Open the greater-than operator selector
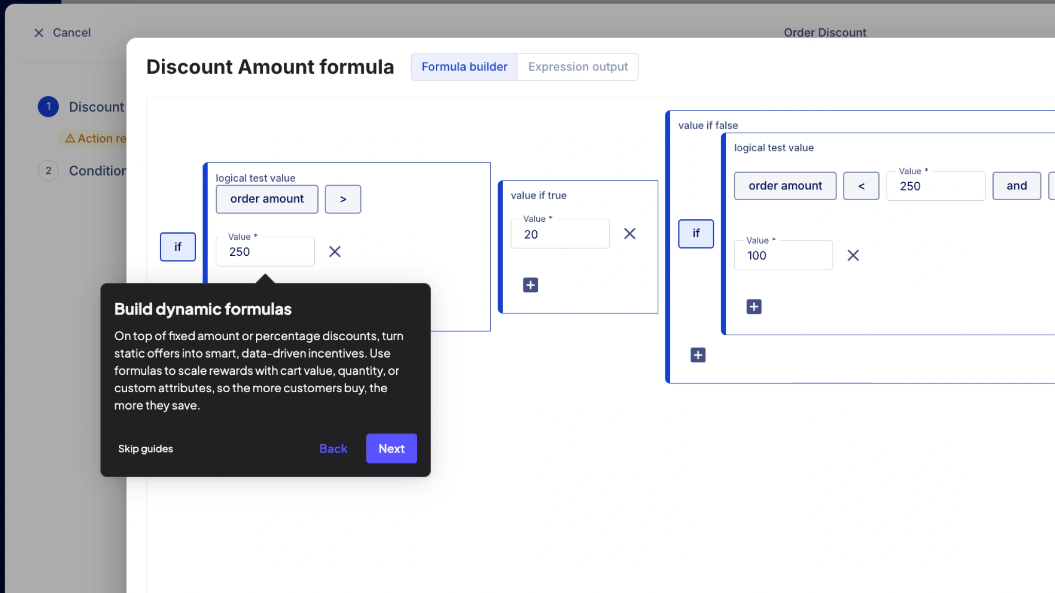Screen dimensions: 1055x593 click(343, 199)
